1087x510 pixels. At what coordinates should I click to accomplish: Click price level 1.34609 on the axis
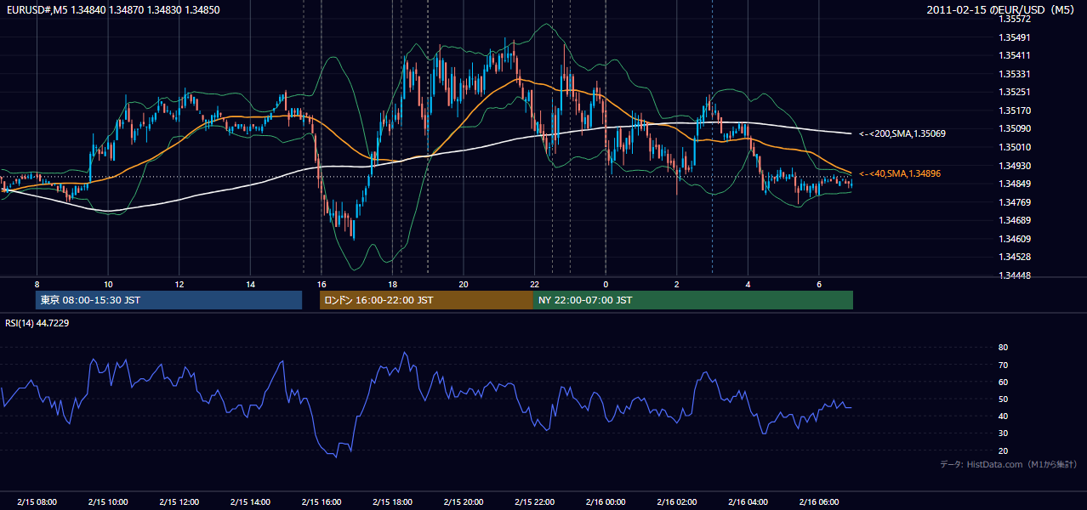(1014, 239)
